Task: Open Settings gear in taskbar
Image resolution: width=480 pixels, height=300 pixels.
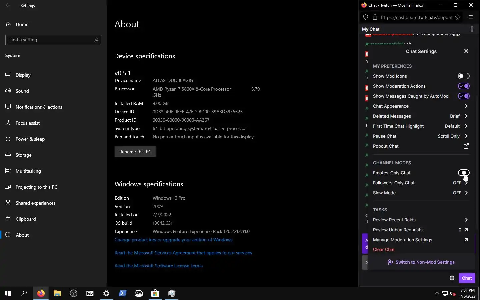Action: pyautogui.click(x=106, y=293)
